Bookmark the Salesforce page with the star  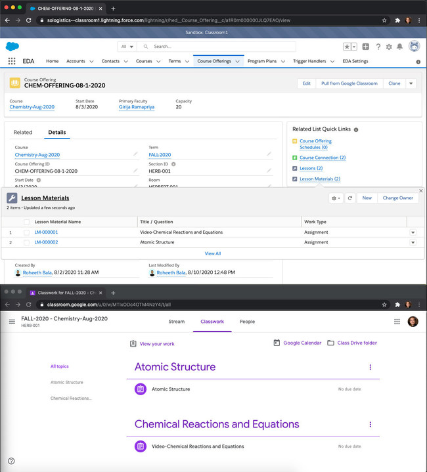tap(384, 20)
